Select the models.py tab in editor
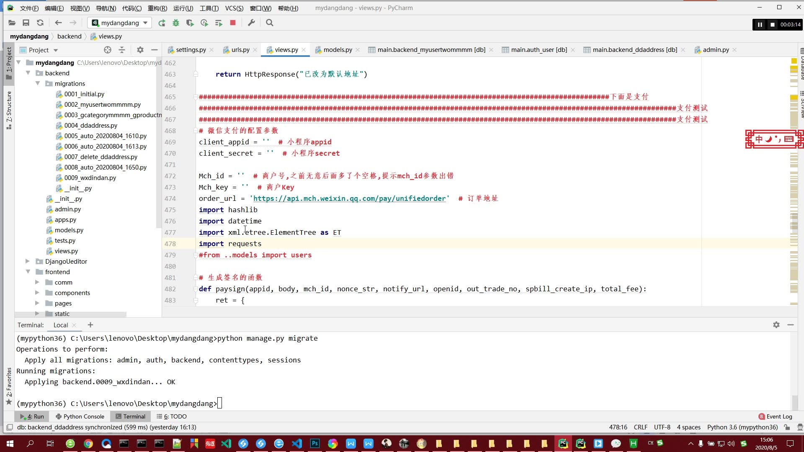 [338, 50]
